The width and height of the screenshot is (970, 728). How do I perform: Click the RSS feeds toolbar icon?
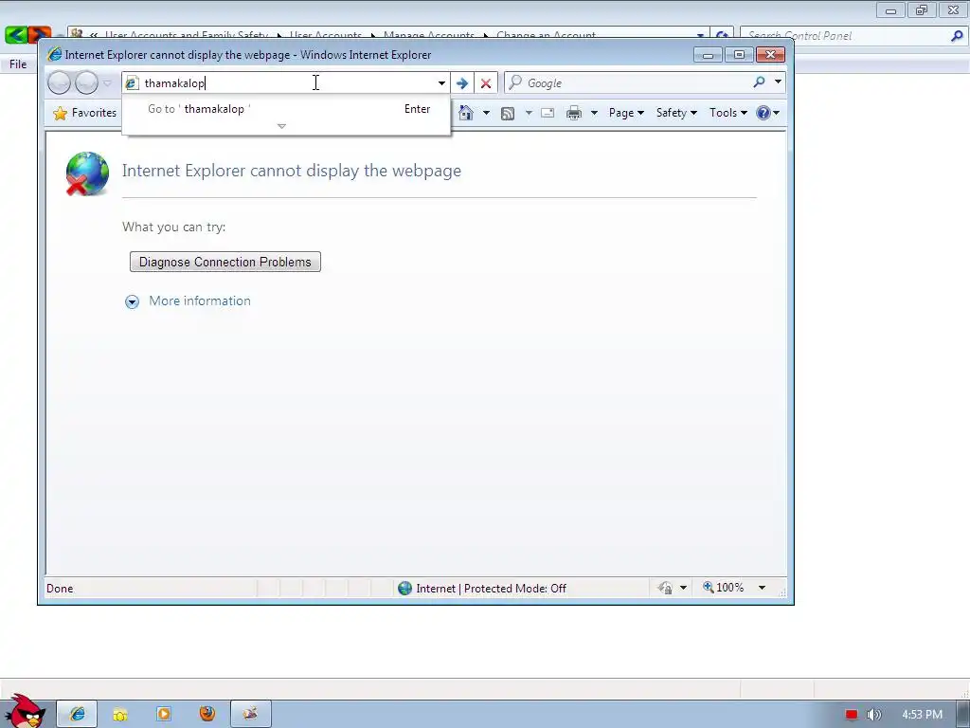pyautogui.click(x=508, y=114)
